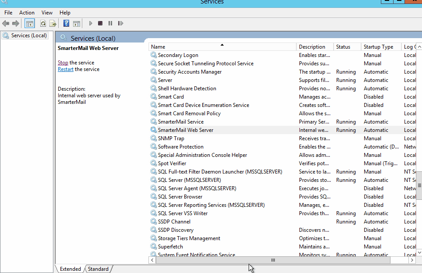This screenshot has width=422, height=273.
Task: Select the SQL Server (MSSQLSERVER) service
Action: (x=283, y=180)
